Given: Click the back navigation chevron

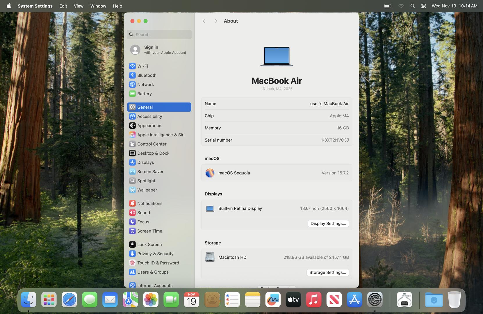Looking at the screenshot, I should coord(204,21).
